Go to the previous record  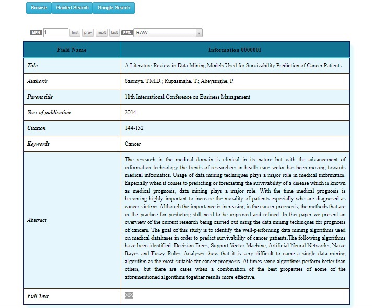click(88, 32)
